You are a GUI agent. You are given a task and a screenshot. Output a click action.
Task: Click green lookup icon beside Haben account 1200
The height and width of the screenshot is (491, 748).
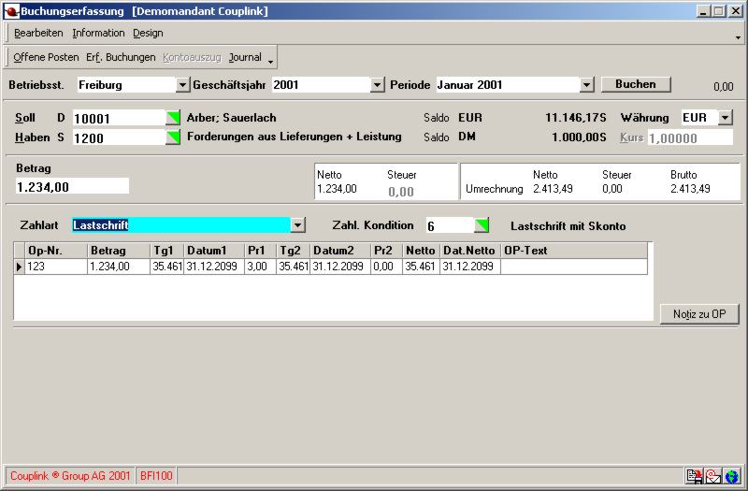173,137
